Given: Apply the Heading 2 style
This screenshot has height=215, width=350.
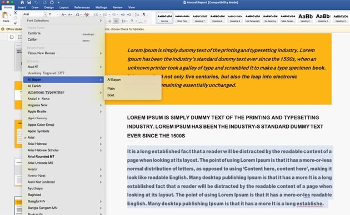Looking at the screenshot, I should (x=323, y=18).
